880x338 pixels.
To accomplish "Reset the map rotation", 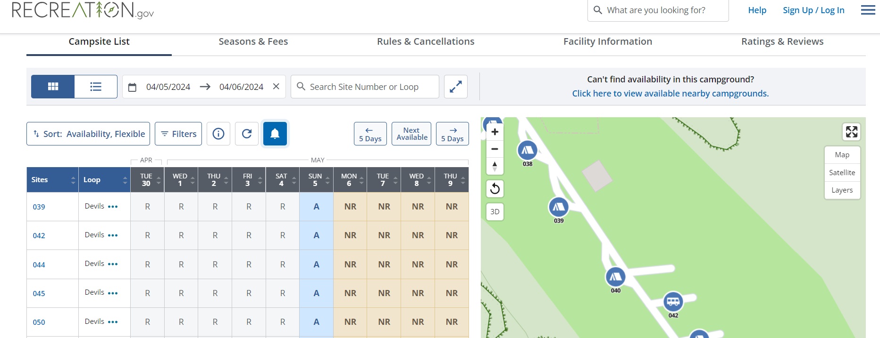I will (494, 189).
